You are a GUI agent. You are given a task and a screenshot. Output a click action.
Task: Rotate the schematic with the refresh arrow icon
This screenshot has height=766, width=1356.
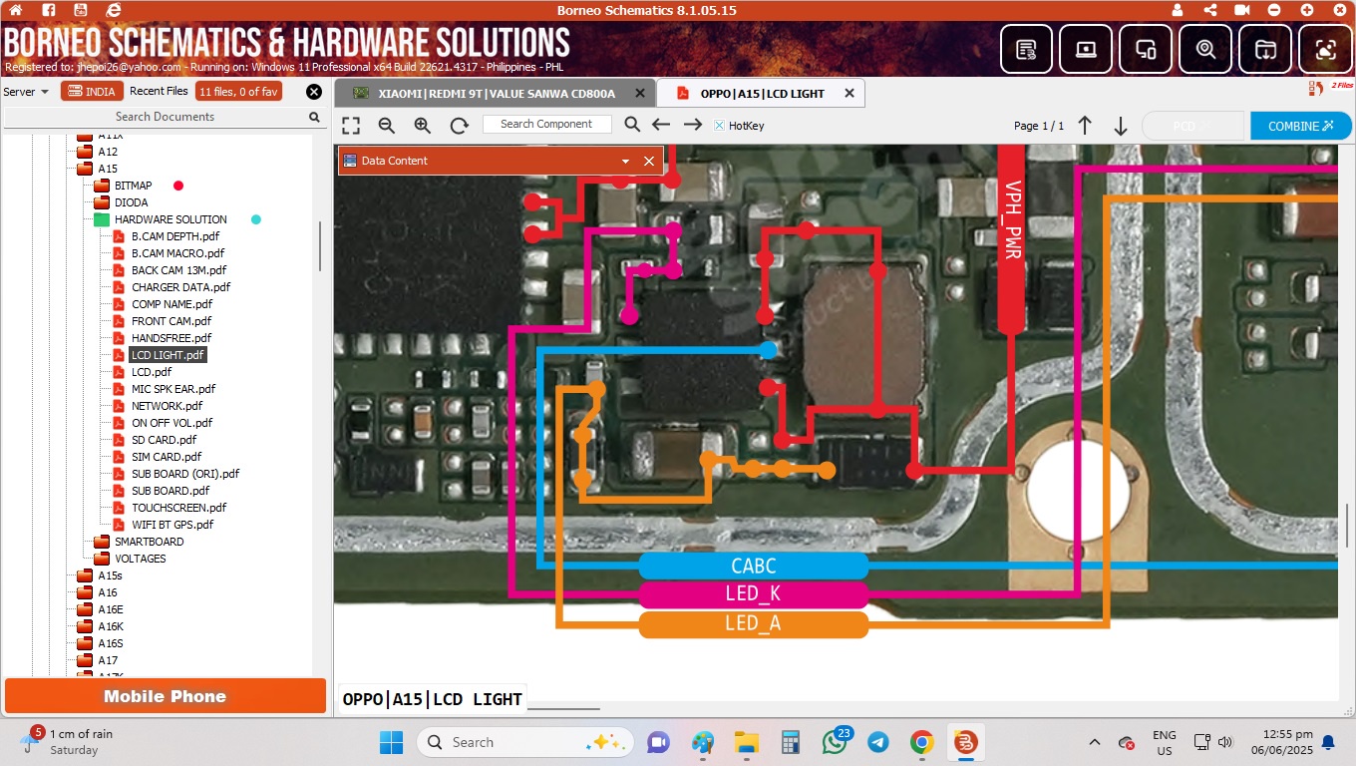[459, 125]
